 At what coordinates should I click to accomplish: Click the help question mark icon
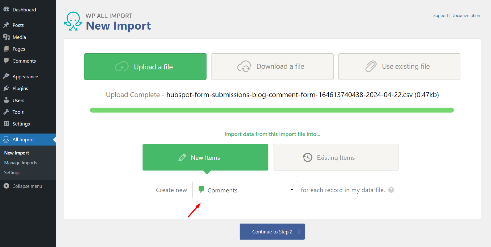391,190
